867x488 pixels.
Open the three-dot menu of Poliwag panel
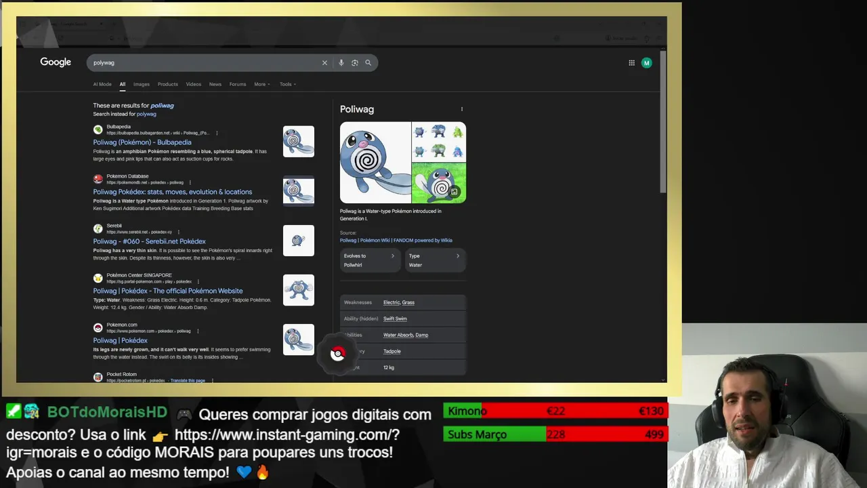coord(462,109)
